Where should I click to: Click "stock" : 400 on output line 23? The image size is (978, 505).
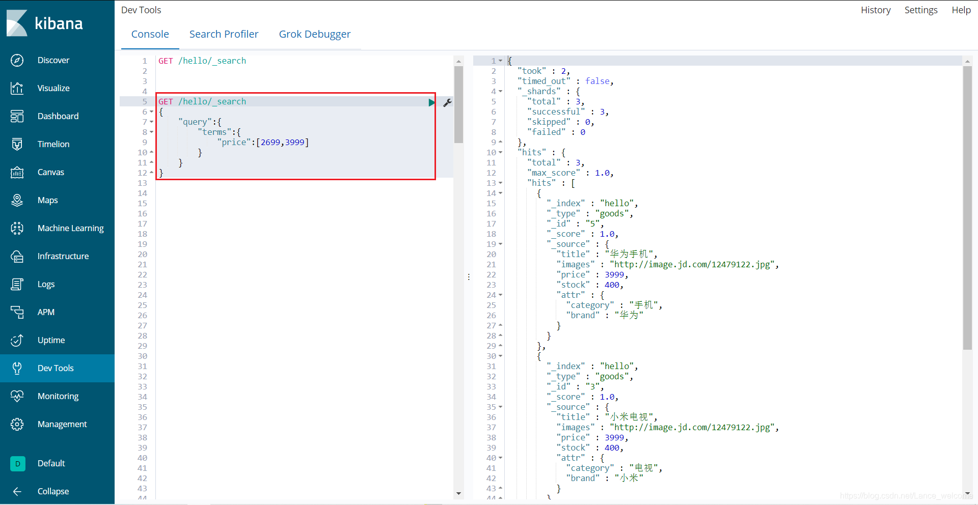pos(590,285)
